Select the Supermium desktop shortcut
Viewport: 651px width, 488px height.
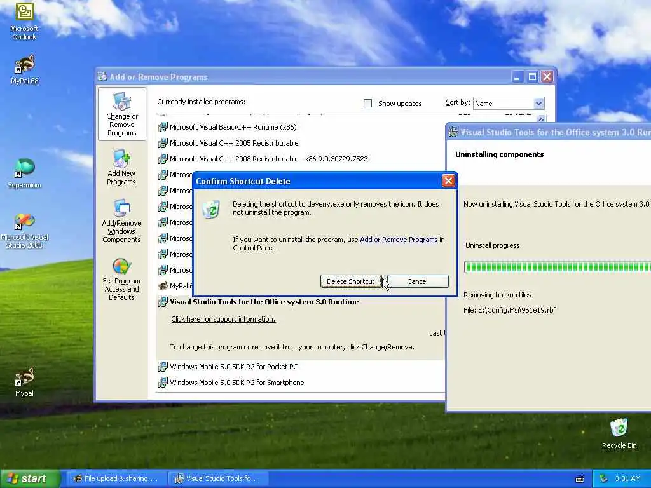coord(24,173)
